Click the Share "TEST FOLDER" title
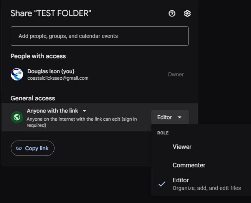The width and height of the screenshot is (251, 203). [x=51, y=13]
